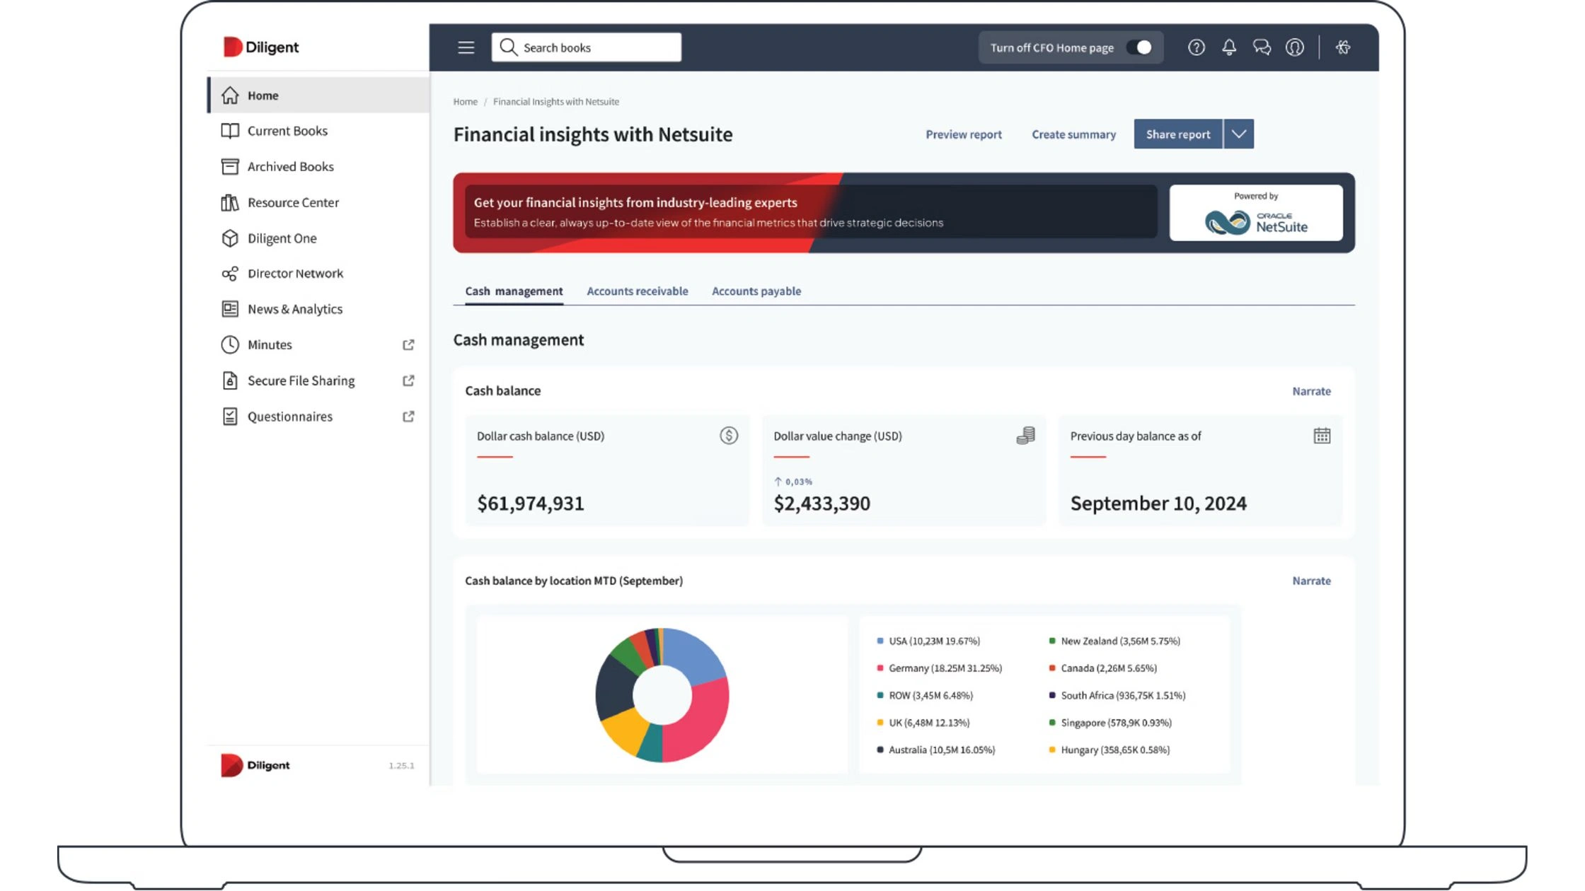Click the calendar icon on previous day balance
Image resolution: width=1585 pixels, height=891 pixels.
[1322, 436]
